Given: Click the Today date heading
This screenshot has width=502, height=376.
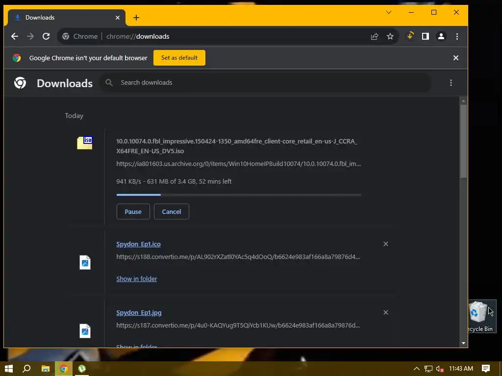Looking at the screenshot, I should tap(74, 116).
